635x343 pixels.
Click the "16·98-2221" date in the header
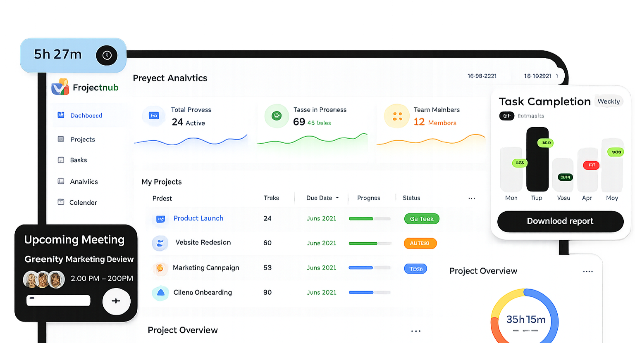482,76
